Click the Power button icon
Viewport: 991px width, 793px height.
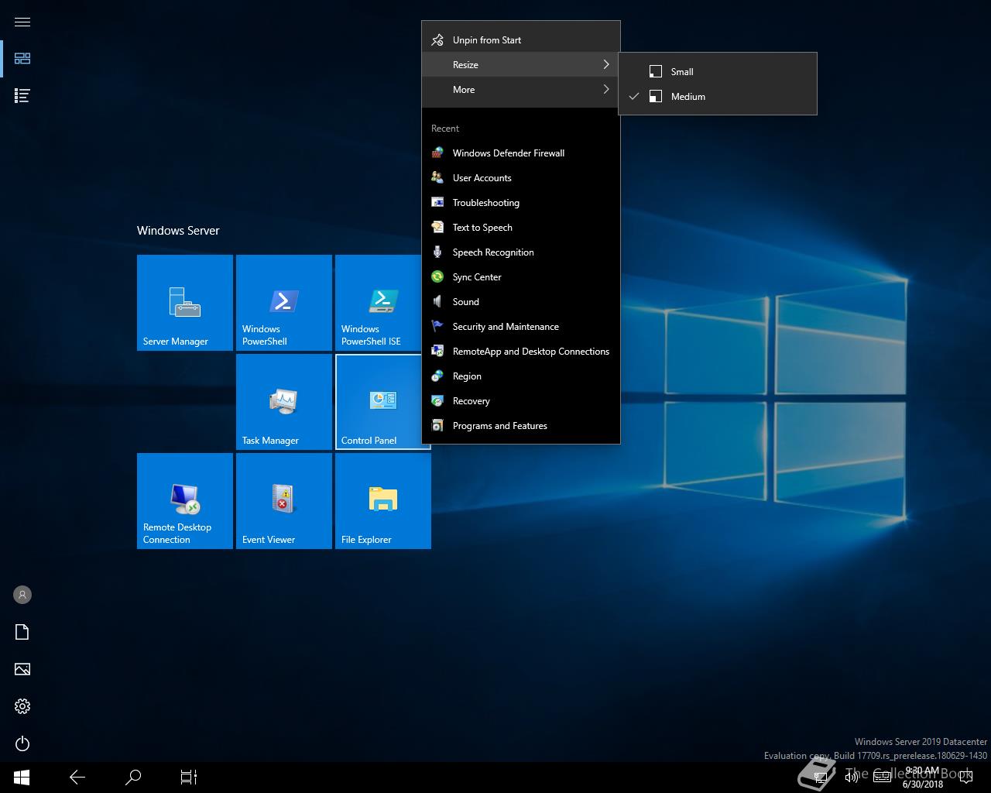(22, 743)
